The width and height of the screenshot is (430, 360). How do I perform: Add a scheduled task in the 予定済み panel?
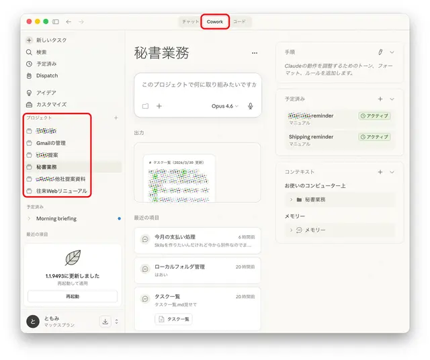click(380, 99)
